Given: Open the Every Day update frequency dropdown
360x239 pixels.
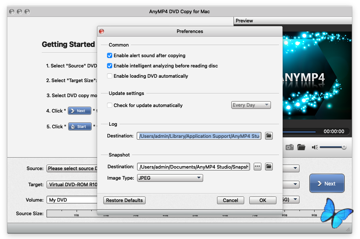Looking at the screenshot, I should (251, 105).
